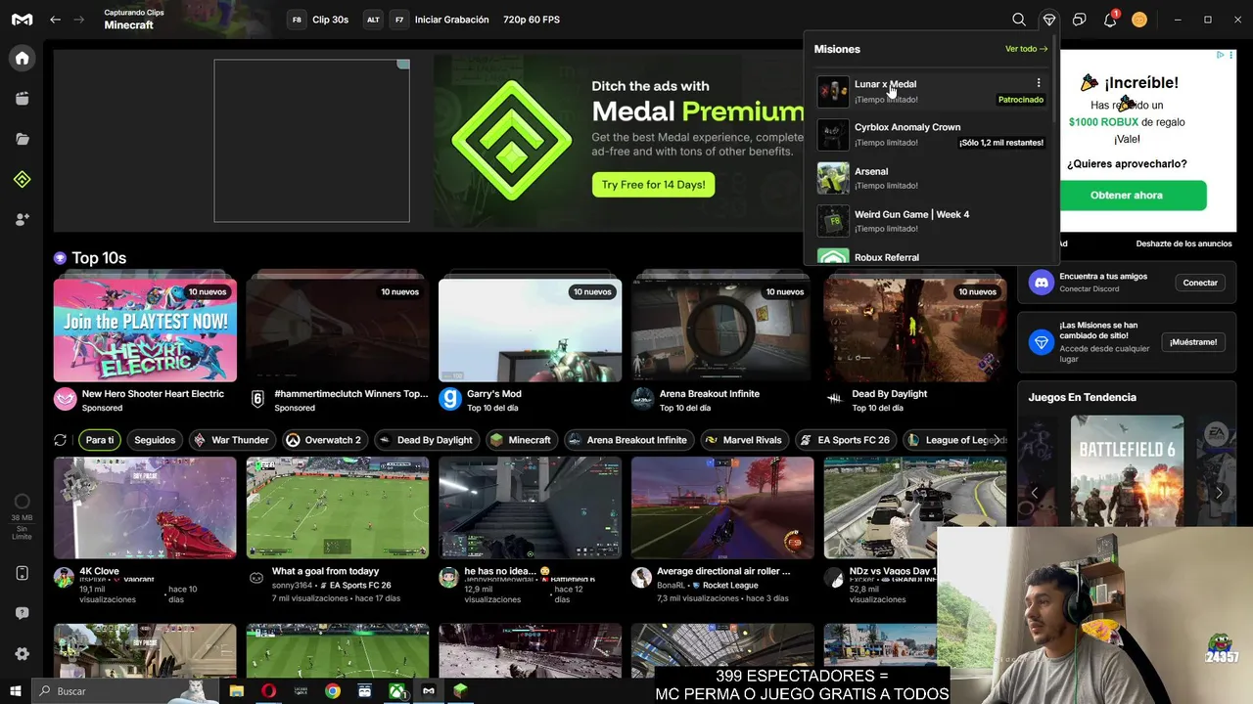
Task: Filter feed by Minecraft chip
Action: (x=521, y=440)
